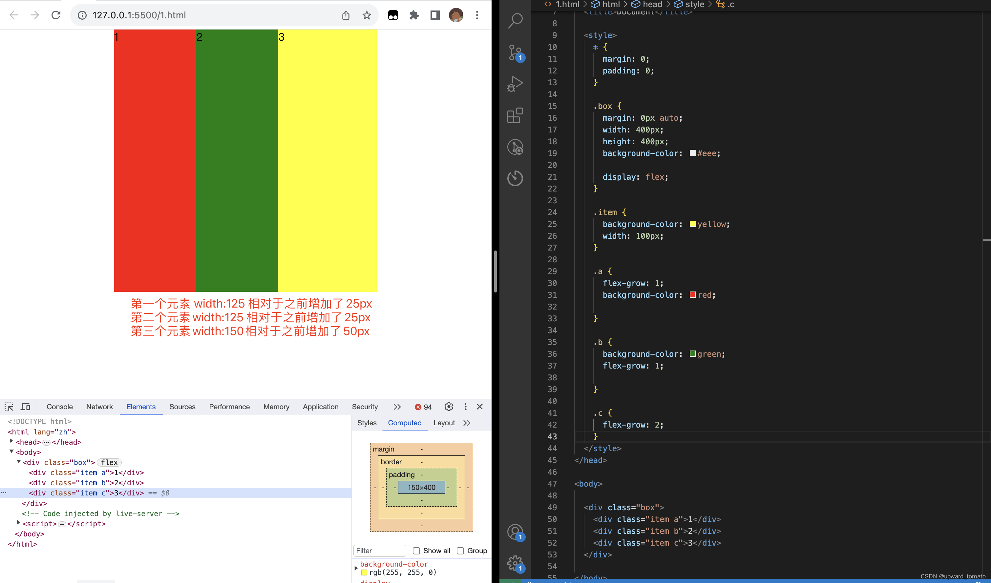Bookmark this page with star icon

(x=367, y=15)
